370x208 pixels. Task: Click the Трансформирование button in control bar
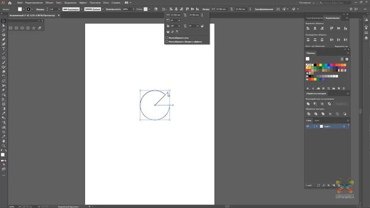(264, 9)
